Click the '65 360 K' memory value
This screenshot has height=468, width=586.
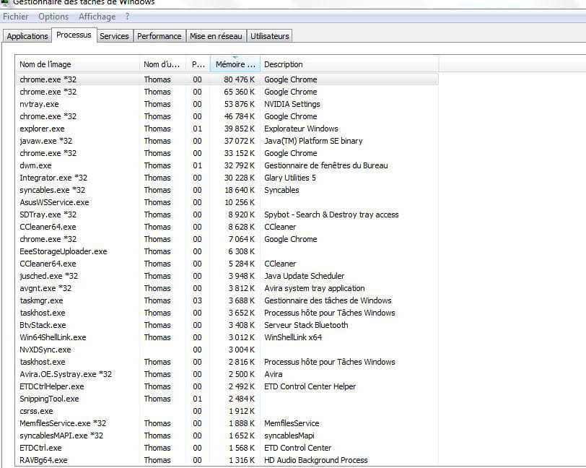point(239,92)
